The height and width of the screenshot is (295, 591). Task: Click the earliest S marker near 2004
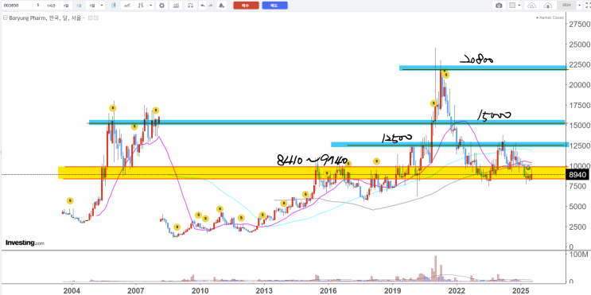coord(70,200)
